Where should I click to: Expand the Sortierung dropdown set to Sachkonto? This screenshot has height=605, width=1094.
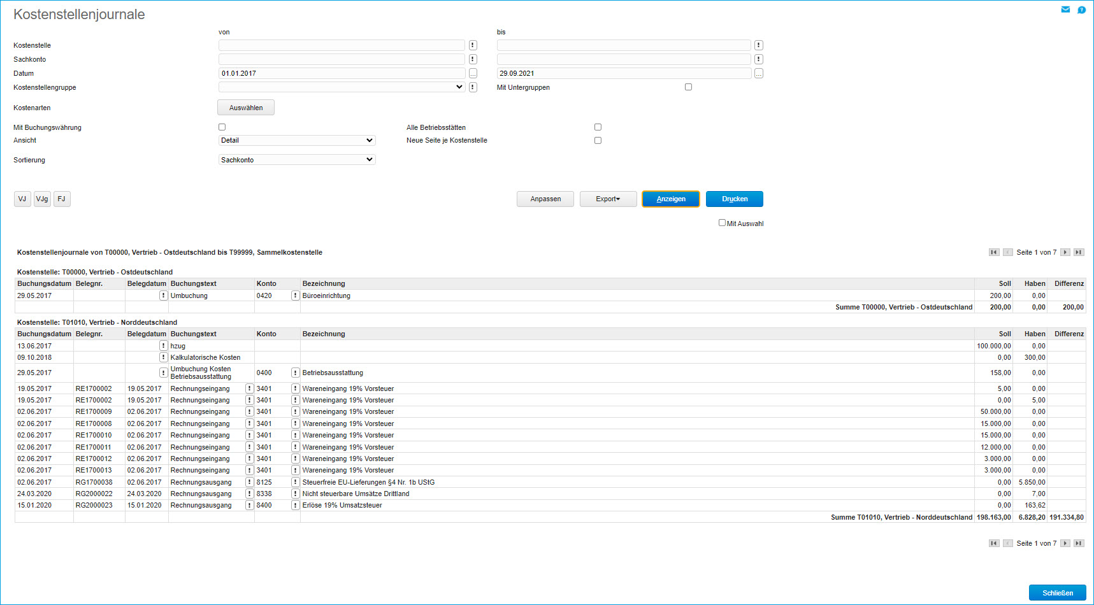[297, 160]
